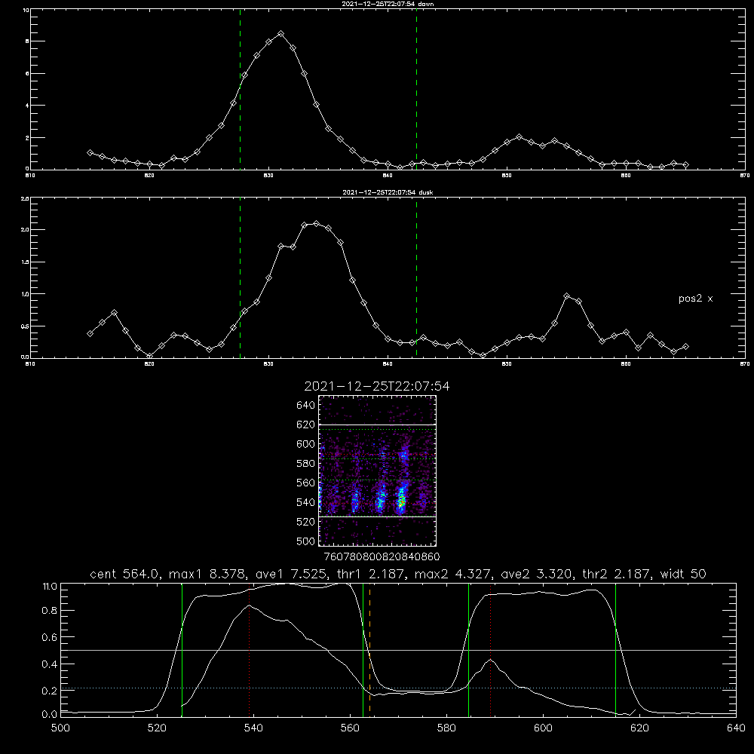Click the green boundary line at 615 in bottom plot
754x754 pixels.
[615, 649]
